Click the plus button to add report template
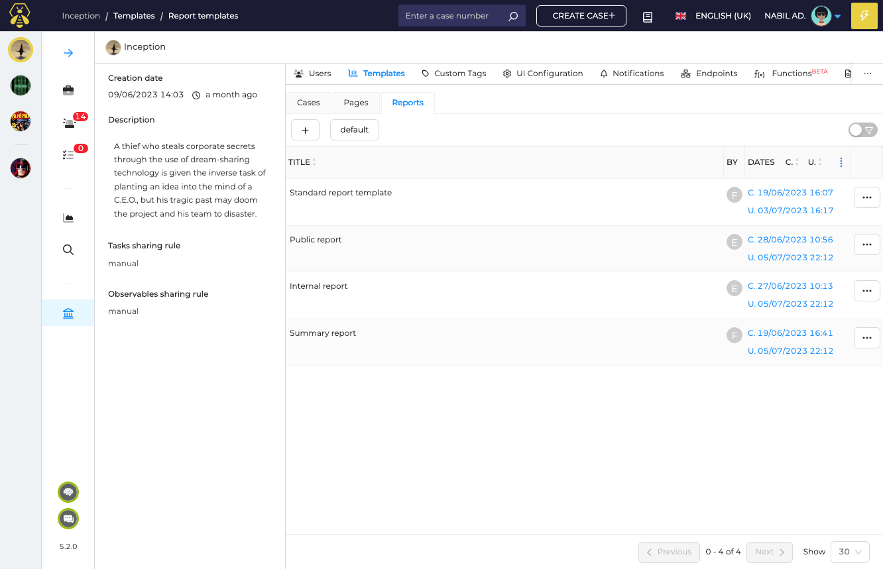The height and width of the screenshot is (569, 883). (x=305, y=130)
